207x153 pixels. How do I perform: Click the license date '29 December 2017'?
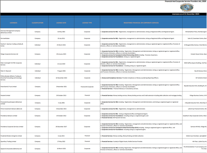click(61, 127)
